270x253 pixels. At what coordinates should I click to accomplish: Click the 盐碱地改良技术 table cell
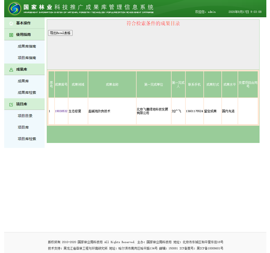point(99,111)
